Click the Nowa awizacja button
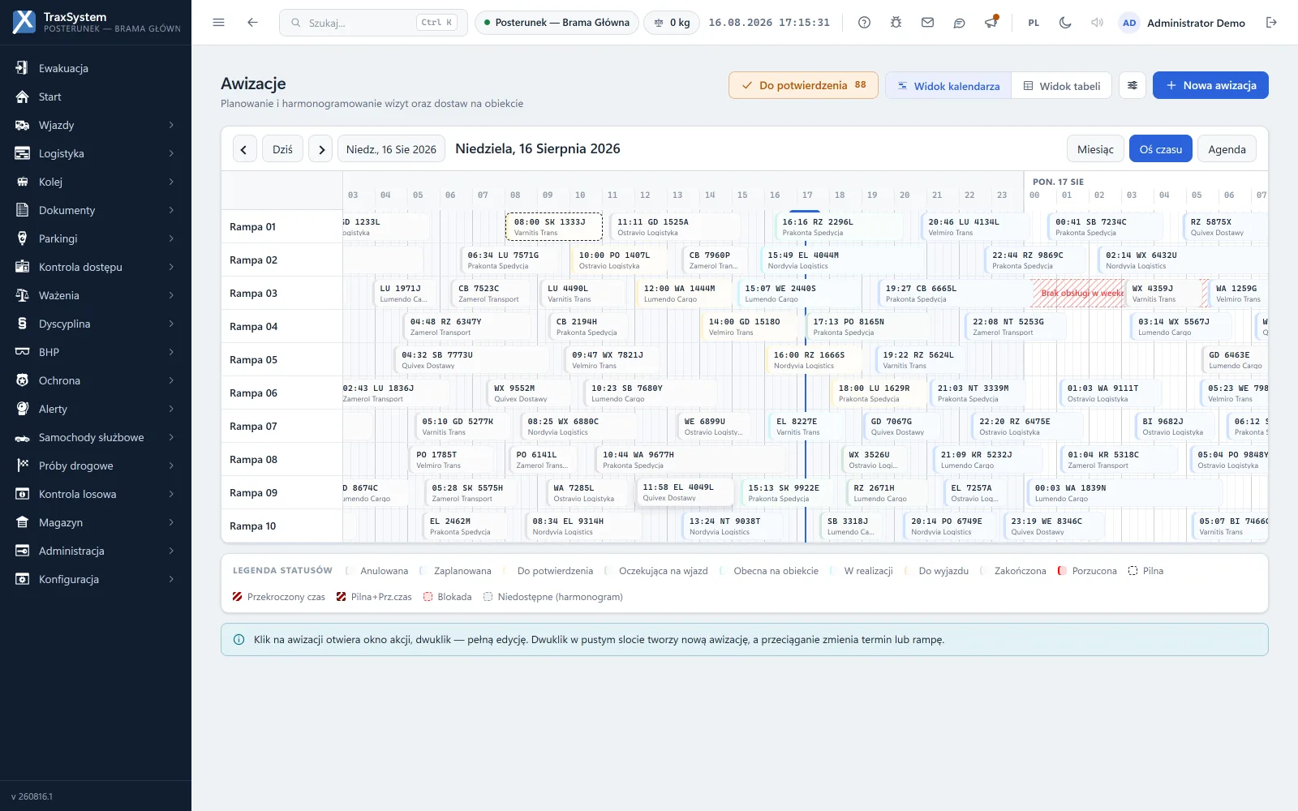 click(1210, 85)
